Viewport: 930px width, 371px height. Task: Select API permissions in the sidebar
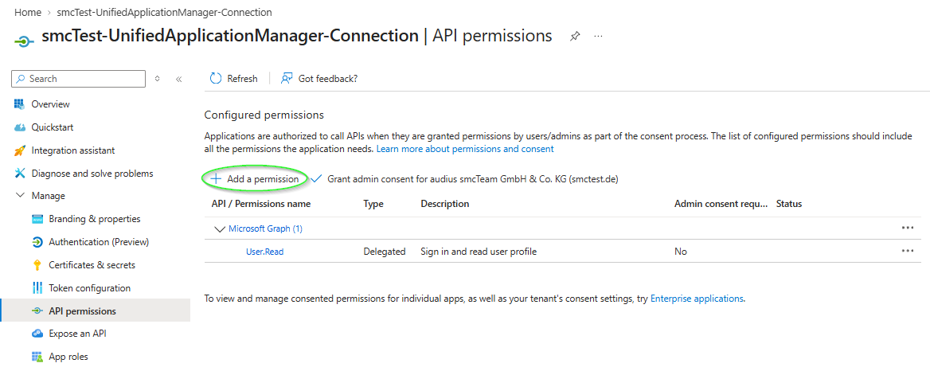coord(83,311)
